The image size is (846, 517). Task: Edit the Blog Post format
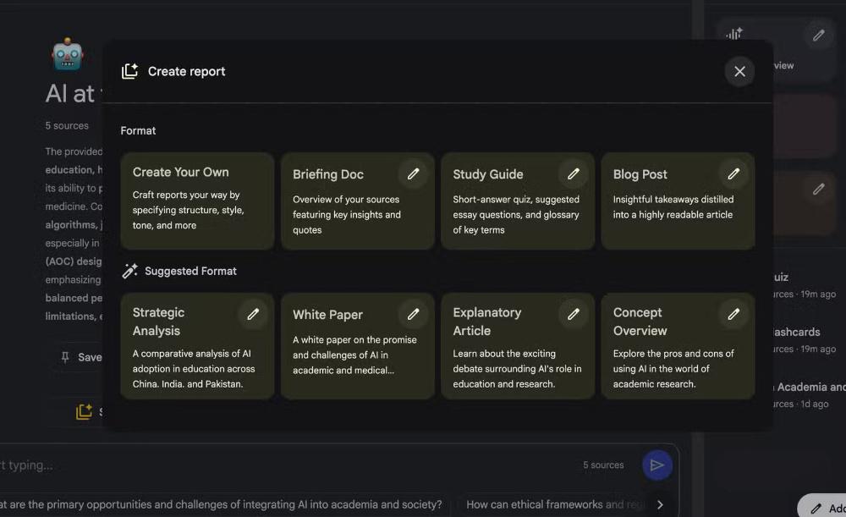[733, 173]
